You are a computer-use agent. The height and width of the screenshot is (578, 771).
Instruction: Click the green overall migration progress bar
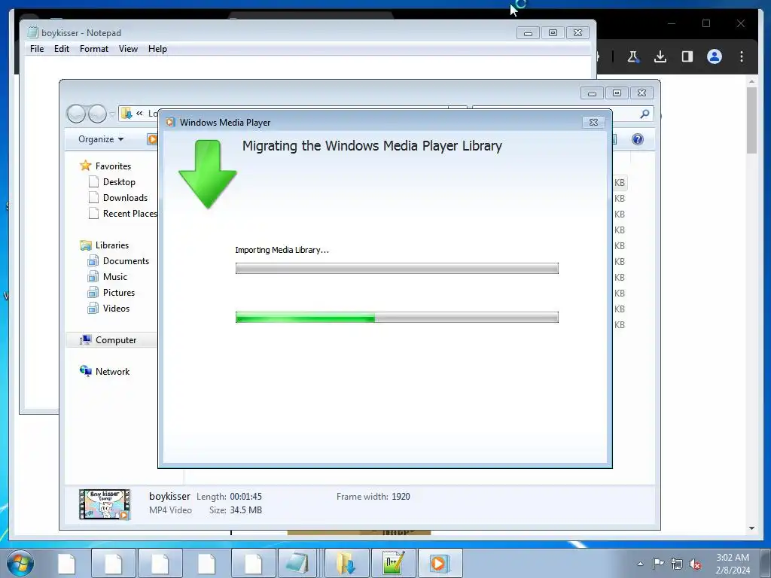(397, 317)
